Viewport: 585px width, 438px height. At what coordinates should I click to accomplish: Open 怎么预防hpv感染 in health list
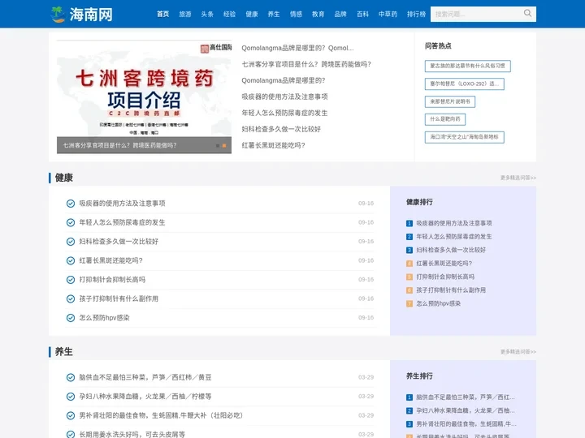coord(105,318)
